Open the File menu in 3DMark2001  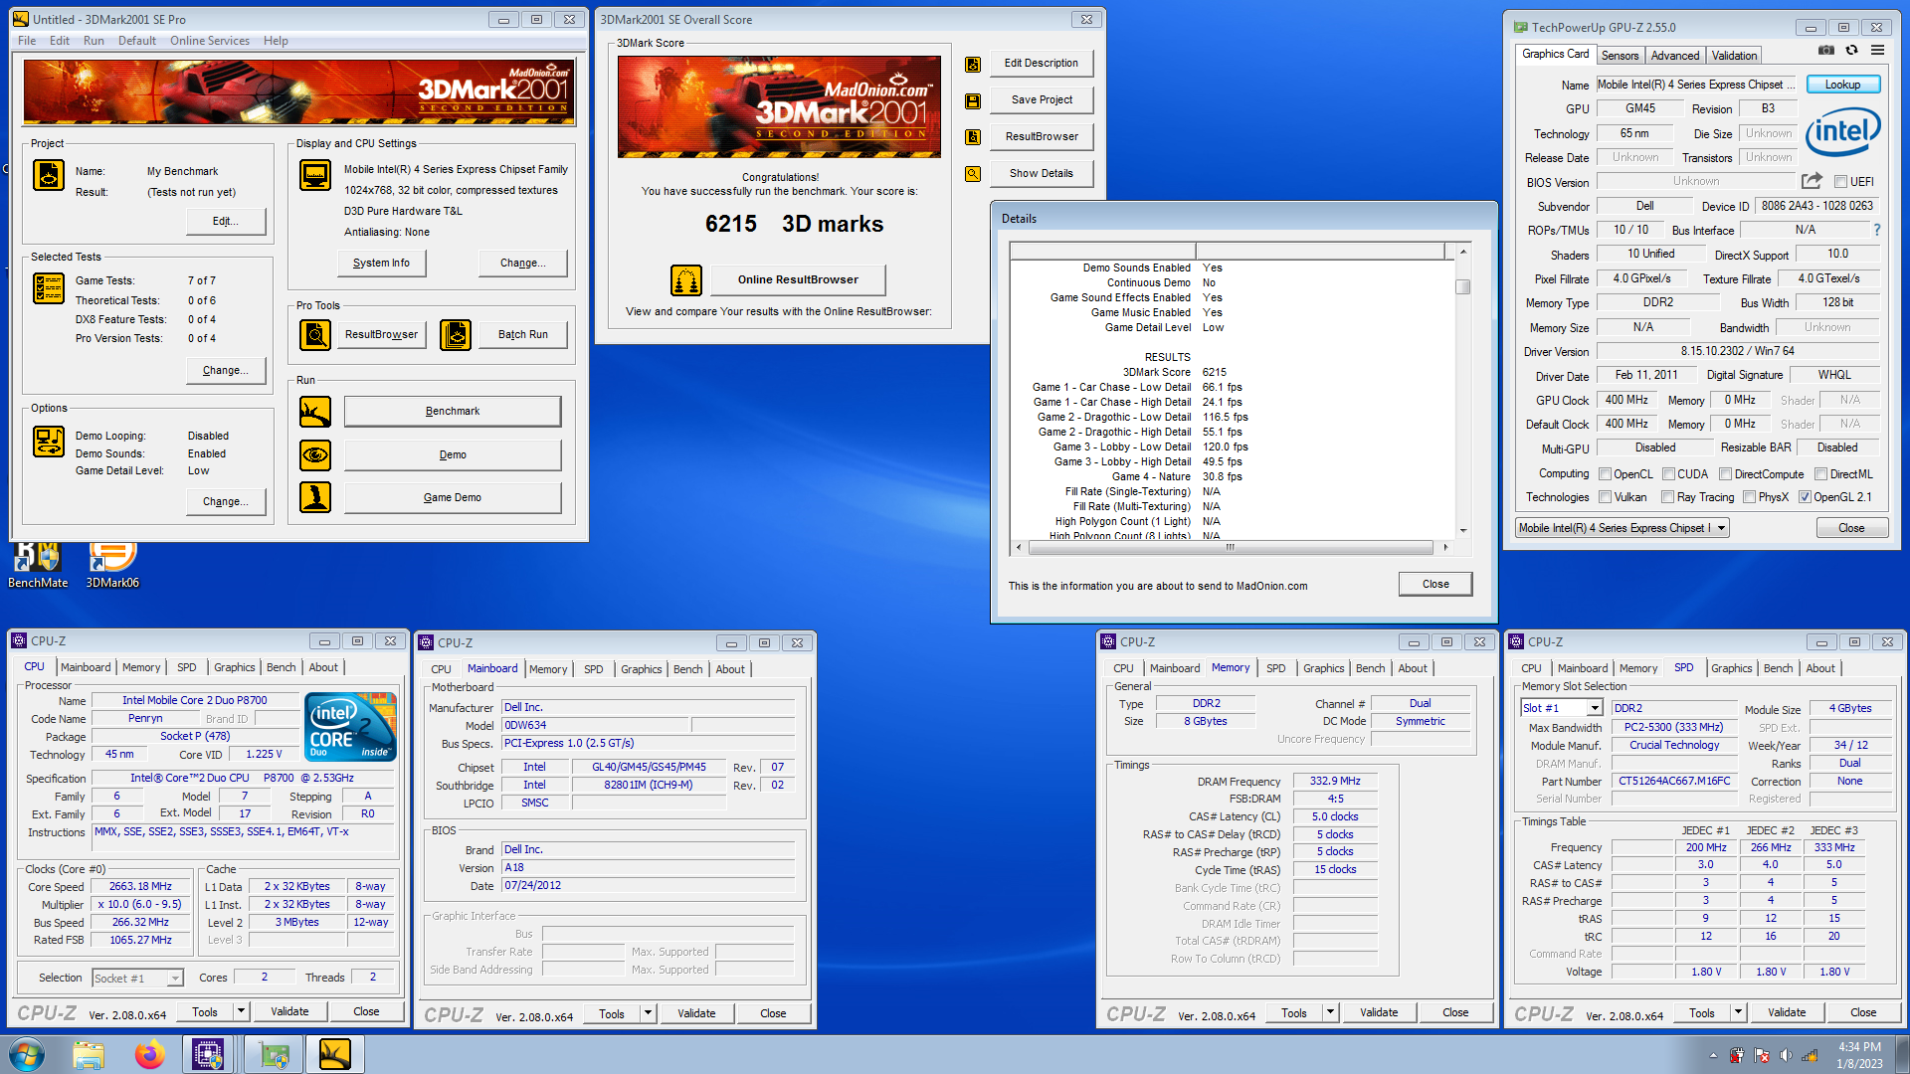27,41
